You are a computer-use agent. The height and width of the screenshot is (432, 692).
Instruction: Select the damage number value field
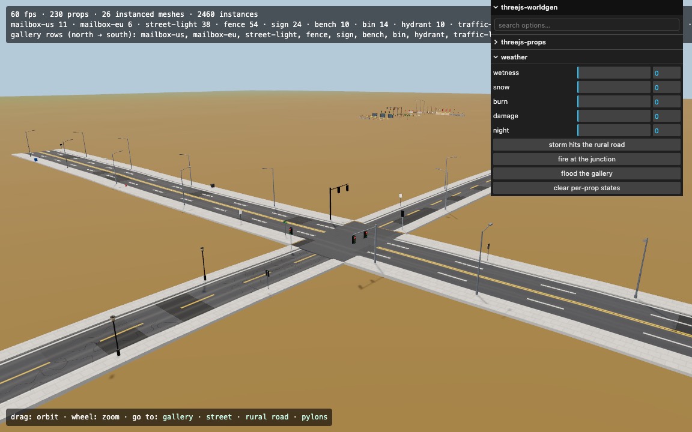point(666,116)
